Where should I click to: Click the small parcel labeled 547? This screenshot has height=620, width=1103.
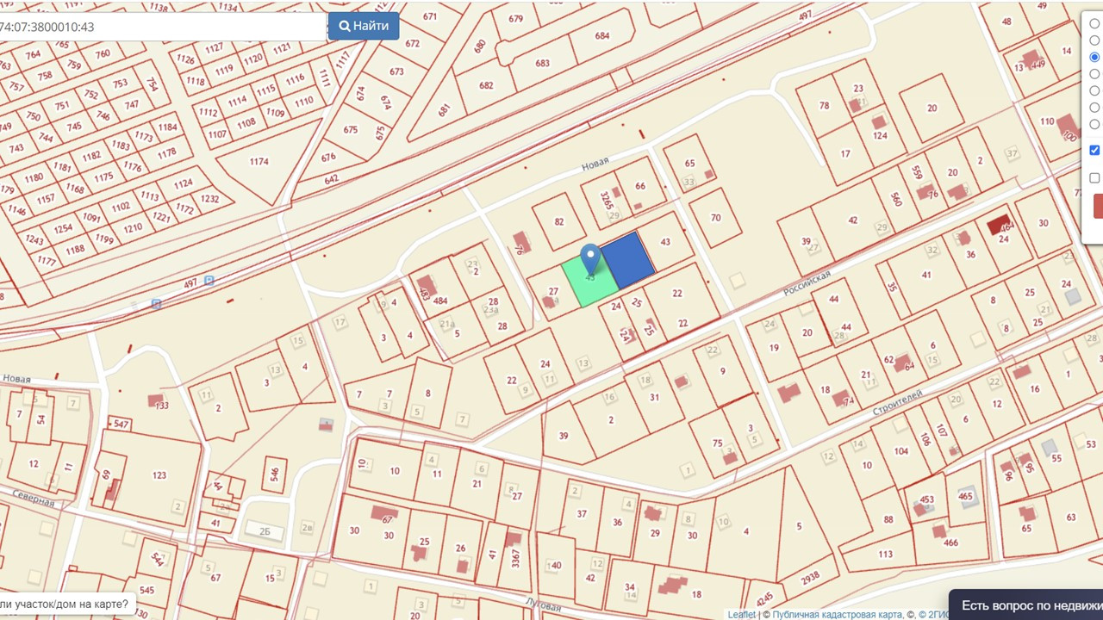pyautogui.click(x=121, y=425)
